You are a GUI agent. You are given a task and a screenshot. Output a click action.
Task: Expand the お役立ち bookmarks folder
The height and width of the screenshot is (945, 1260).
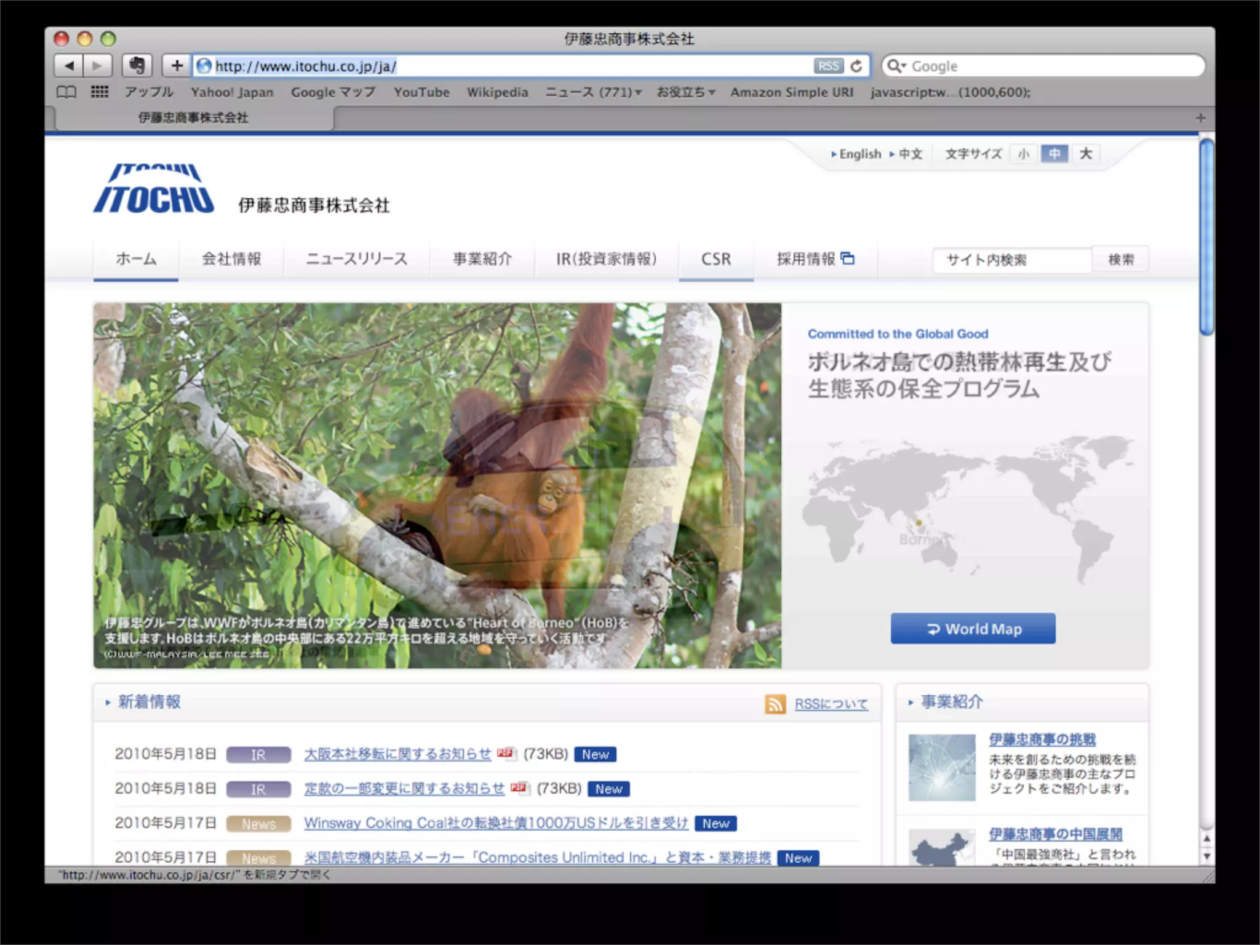[685, 92]
